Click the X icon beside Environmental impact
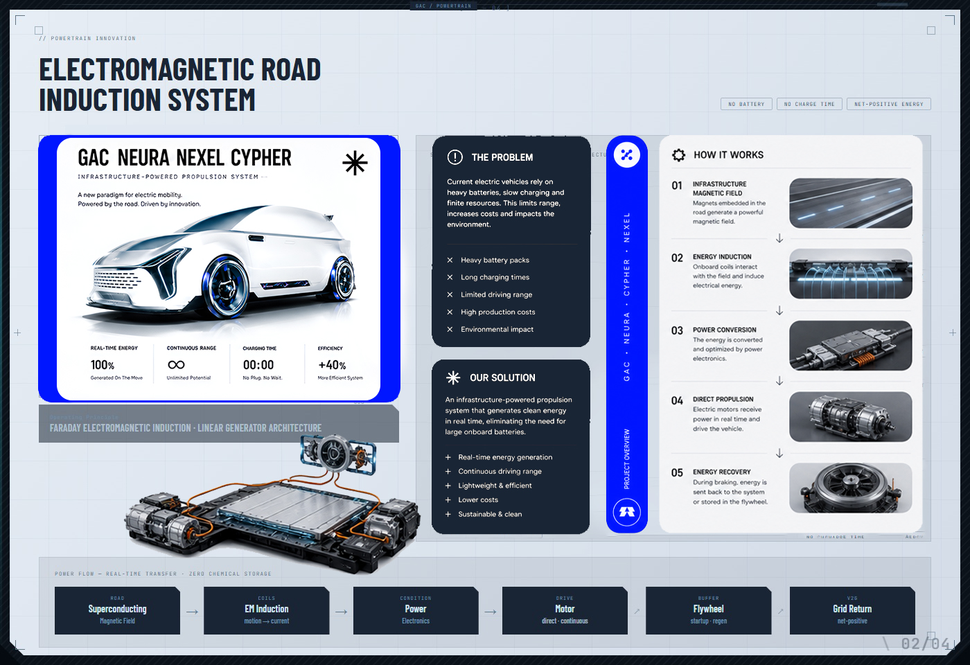This screenshot has height=665, width=970. click(x=450, y=330)
